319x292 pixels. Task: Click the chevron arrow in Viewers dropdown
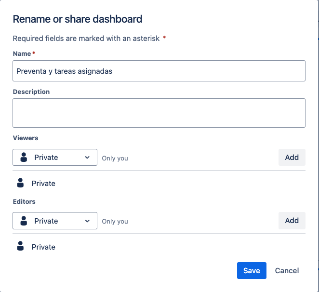[87, 157]
